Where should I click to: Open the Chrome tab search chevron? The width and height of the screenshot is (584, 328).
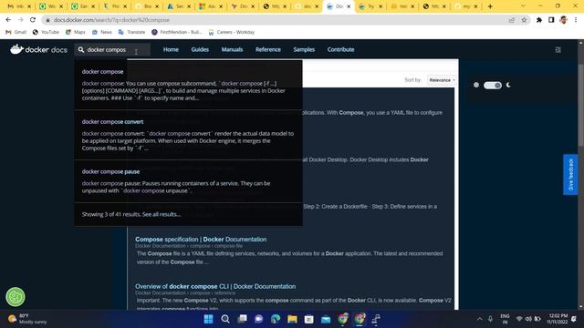point(523,6)
